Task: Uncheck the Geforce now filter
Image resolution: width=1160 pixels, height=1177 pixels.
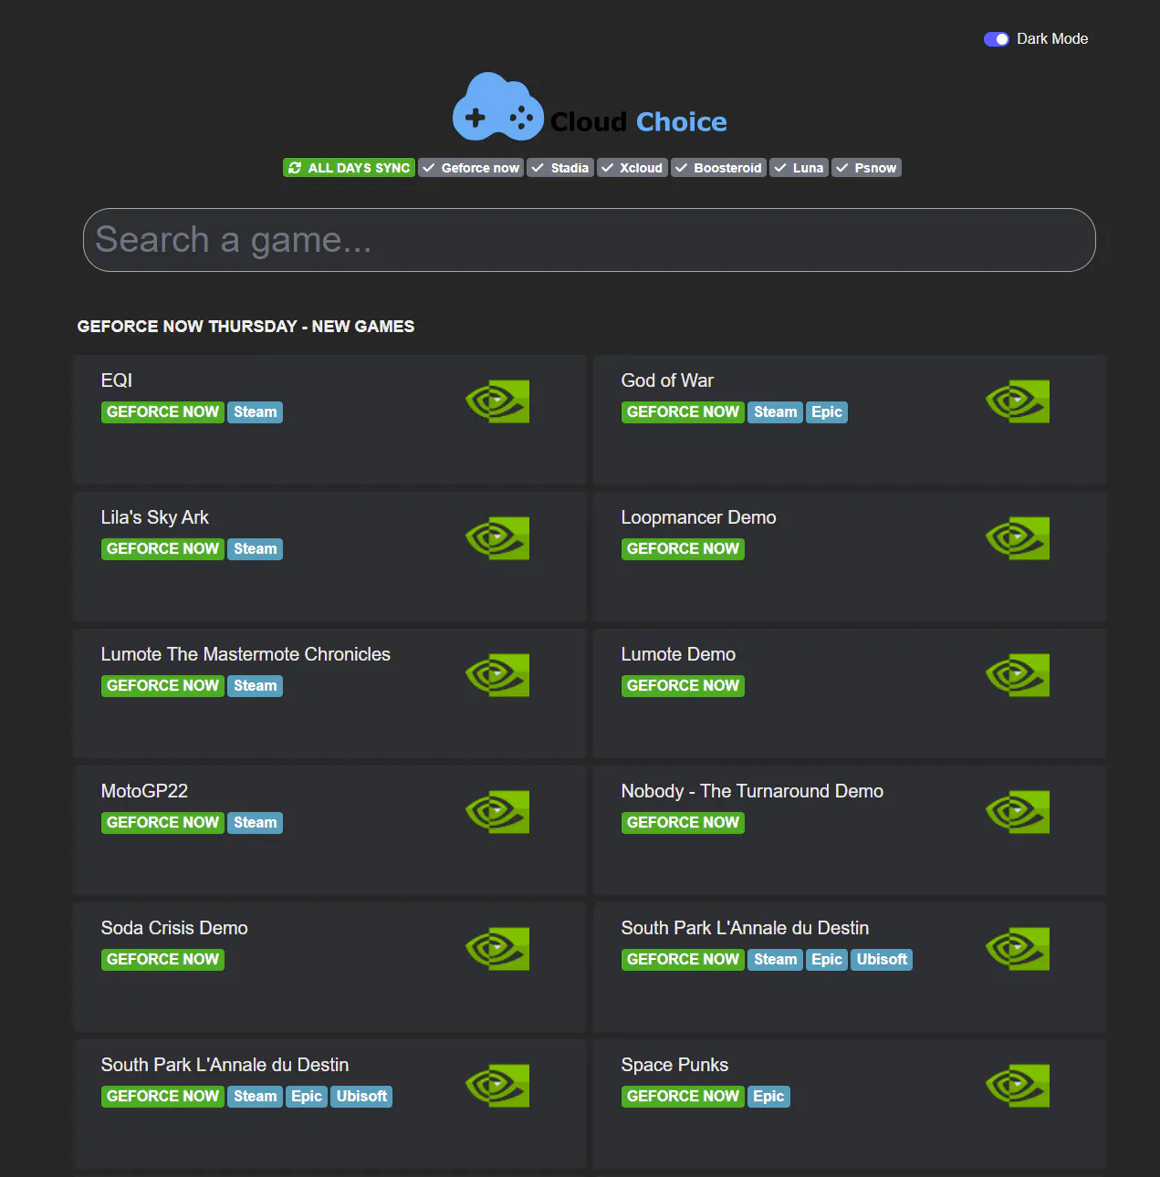Action: tap(471, 168)
